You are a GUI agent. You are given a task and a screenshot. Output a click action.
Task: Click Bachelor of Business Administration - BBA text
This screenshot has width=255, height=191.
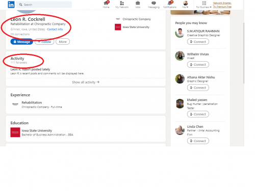(x=47, y=134)
